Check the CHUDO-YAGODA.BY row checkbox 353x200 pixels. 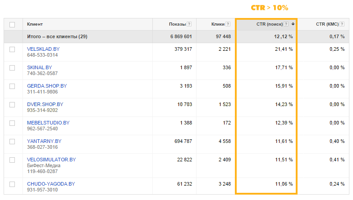coord(12,184)
